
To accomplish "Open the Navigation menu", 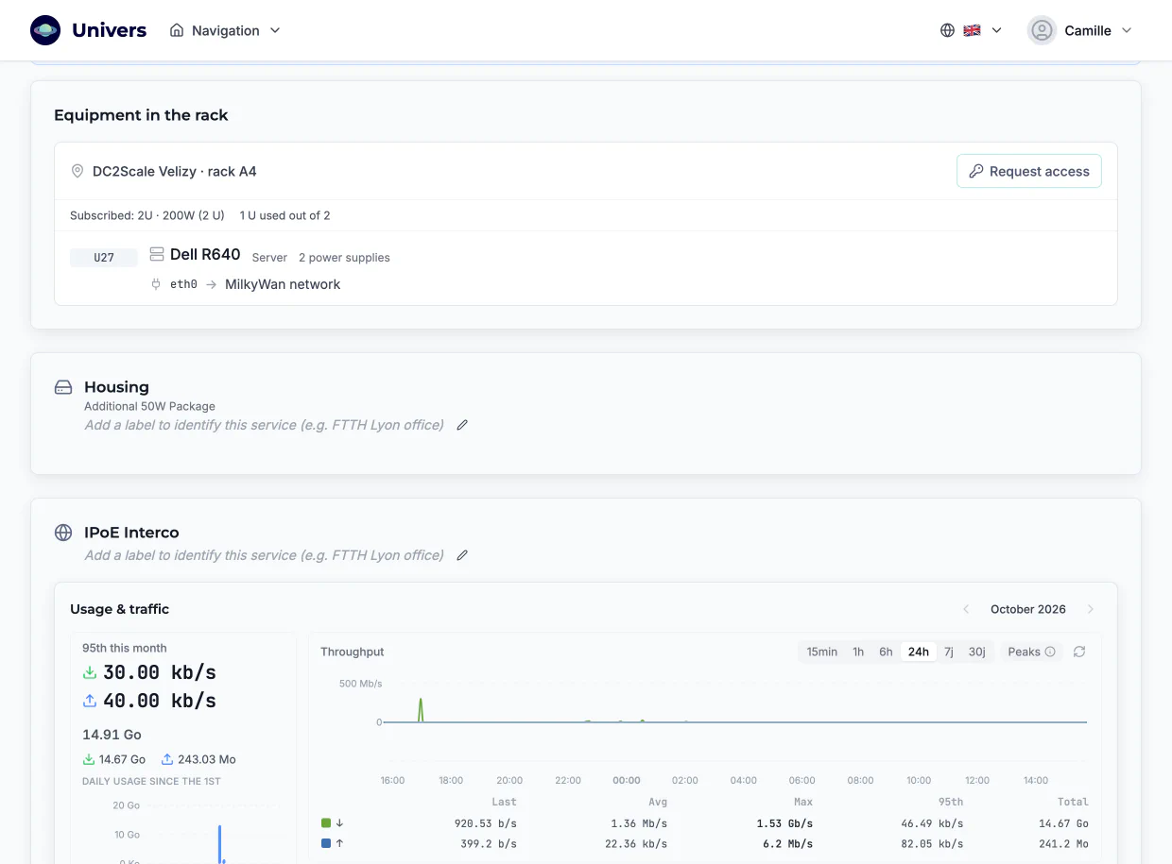I will pos(225,30).
